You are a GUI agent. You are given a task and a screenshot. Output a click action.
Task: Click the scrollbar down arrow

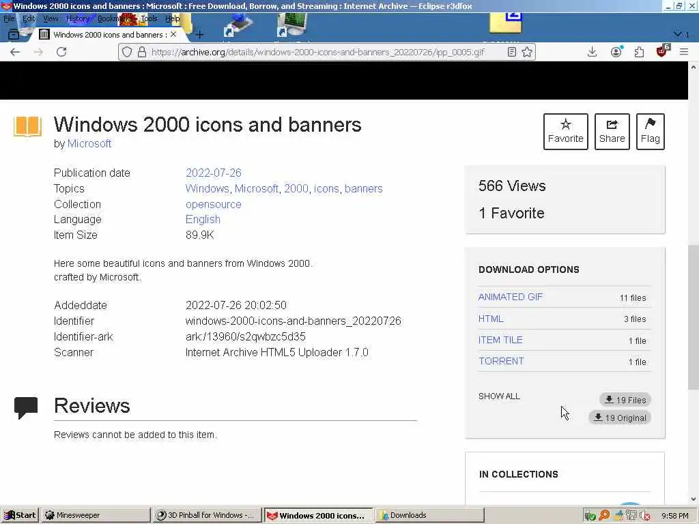694,499
